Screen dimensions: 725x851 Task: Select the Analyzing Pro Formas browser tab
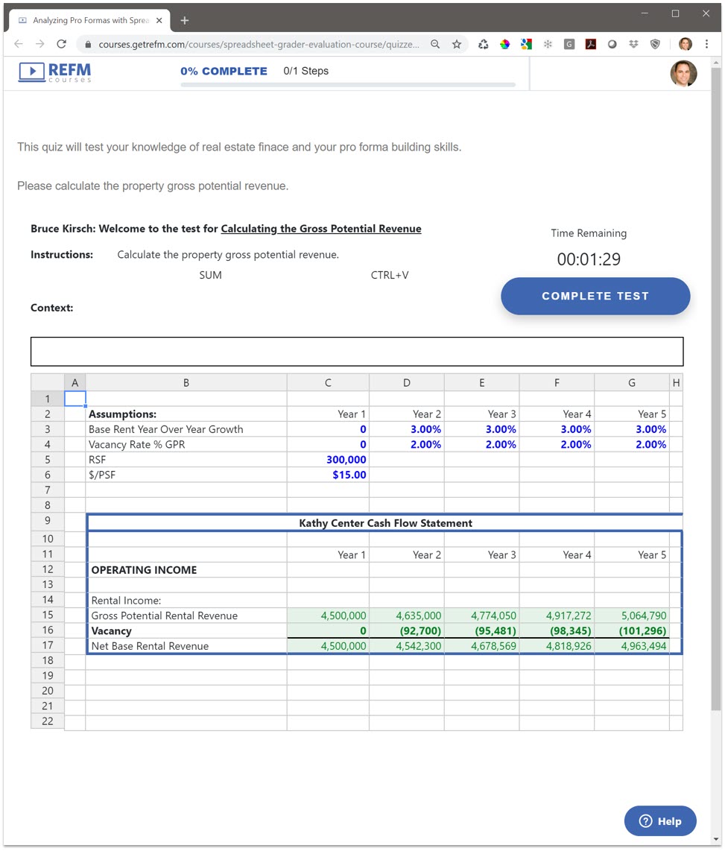click(x=89, y=20)
